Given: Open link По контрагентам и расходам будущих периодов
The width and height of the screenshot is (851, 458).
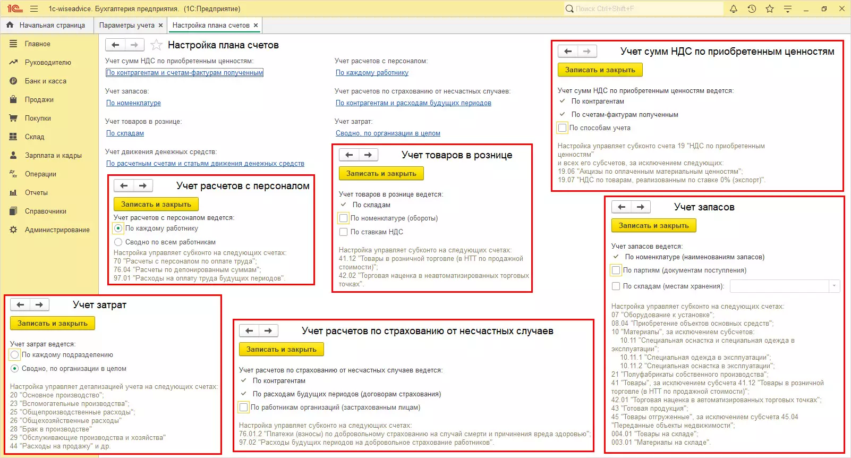Looking at the screenshot, I should 413,103.
